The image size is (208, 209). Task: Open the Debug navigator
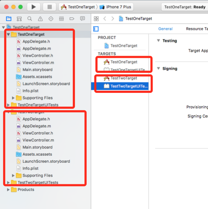coord(61,19)
